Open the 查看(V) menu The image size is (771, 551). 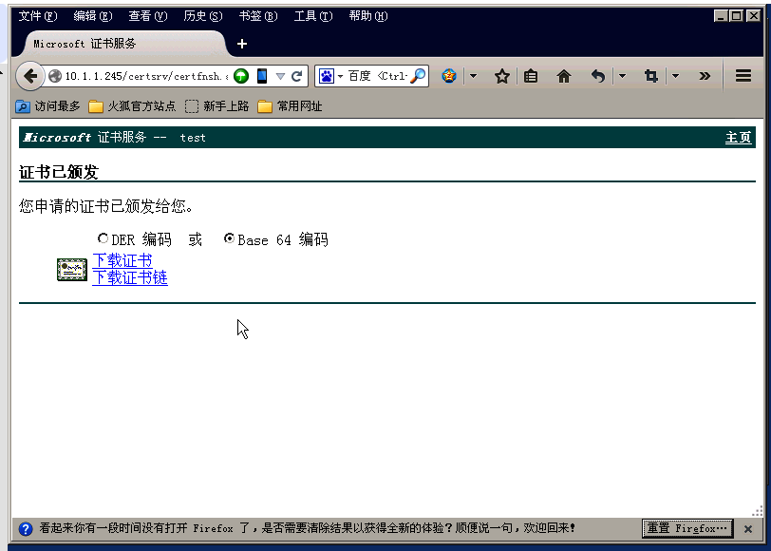(148, 16)
